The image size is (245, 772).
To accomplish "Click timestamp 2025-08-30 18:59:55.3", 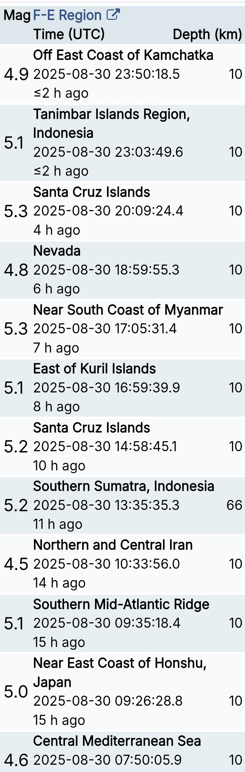I will 106,270.
